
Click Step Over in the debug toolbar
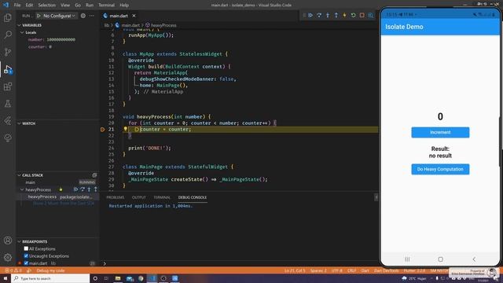point(319,15)
